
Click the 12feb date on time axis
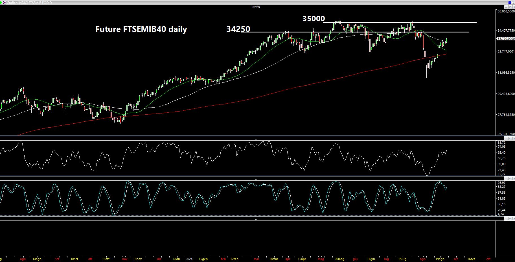click(x=234, y=259)
